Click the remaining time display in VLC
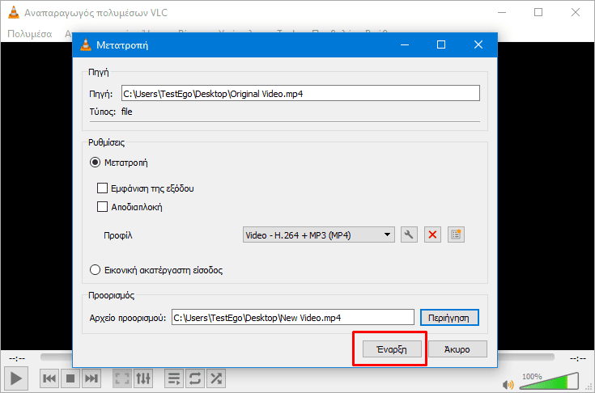This screenshot has width=595, height=393. 578,358
